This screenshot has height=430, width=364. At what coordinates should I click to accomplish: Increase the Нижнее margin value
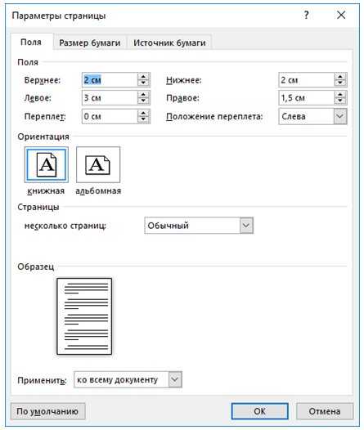[x=340, y=77]
